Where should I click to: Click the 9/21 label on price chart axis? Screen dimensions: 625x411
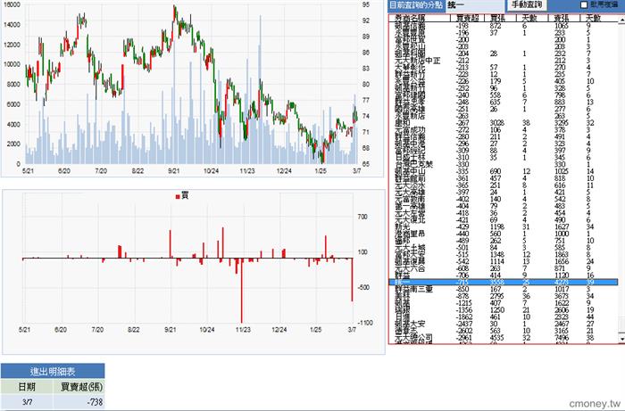(174, 171)
